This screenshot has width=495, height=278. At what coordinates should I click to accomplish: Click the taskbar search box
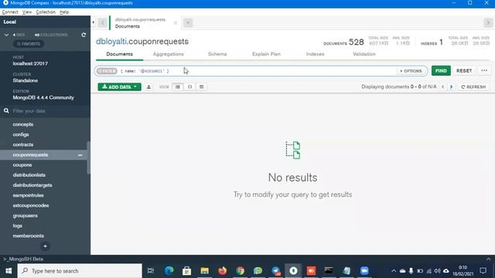(x=80, y=271)
